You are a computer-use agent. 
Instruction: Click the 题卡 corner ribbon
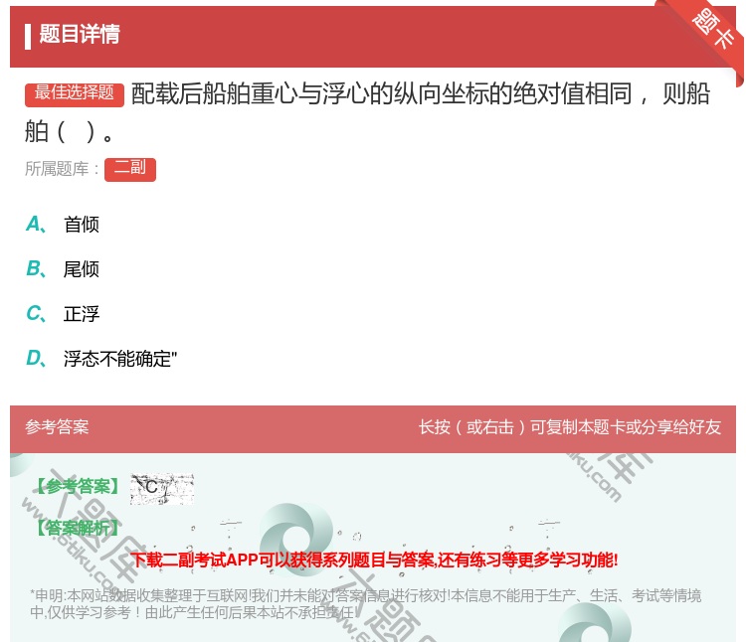pos(711,30)
